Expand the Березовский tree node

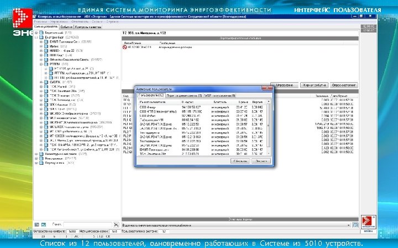click(x=36, y=33)
